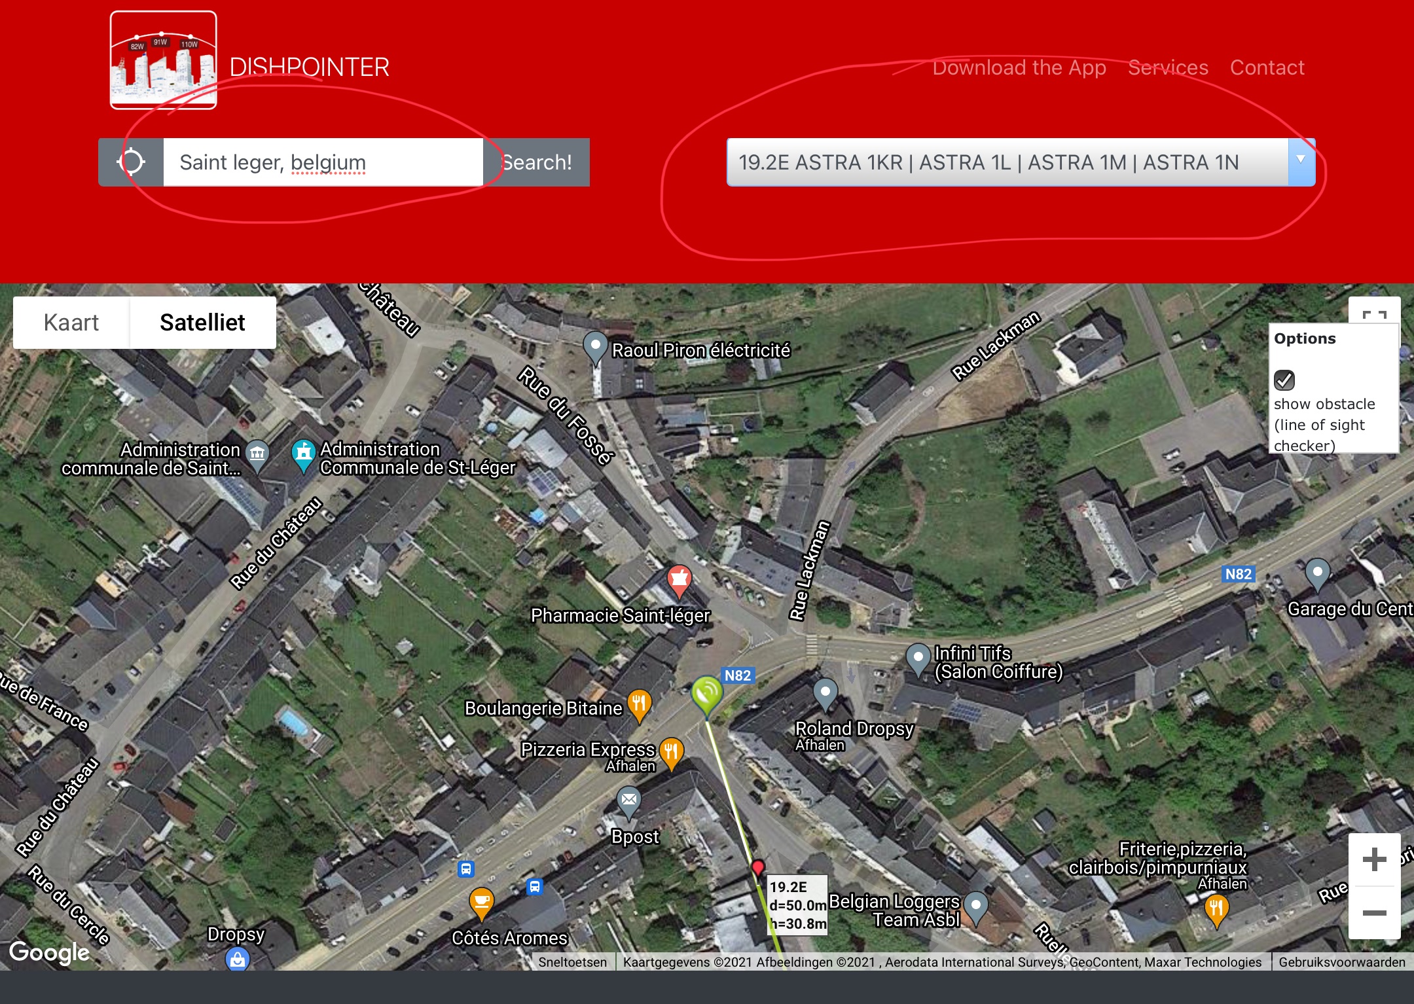Click the bus stop icon below Bpost street
The width and height of the screenshot is (1414, 1004).
coord(465,869)
